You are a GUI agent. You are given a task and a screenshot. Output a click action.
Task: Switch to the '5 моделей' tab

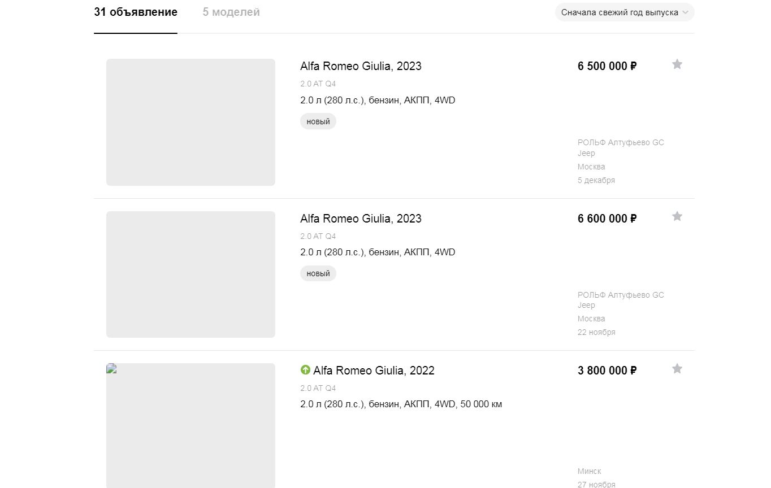231,12
